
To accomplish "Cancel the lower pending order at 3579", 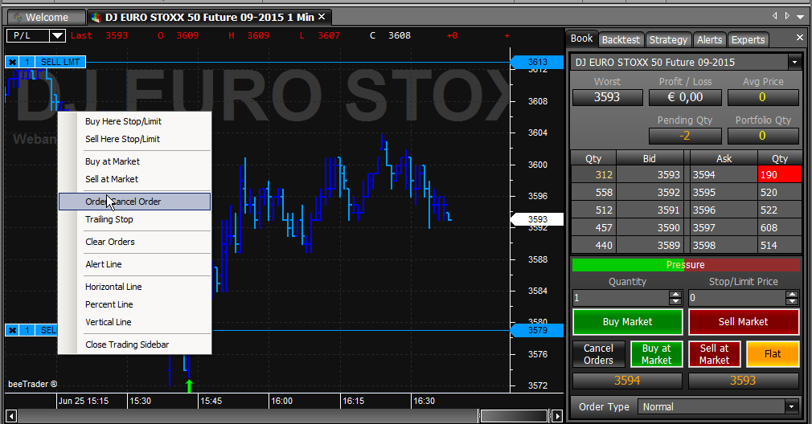I will (12, 330).
